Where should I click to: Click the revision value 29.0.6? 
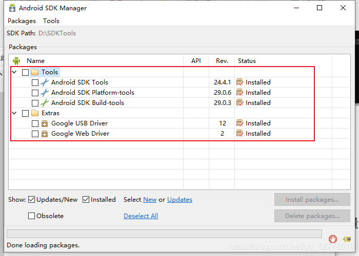[223, 93]
